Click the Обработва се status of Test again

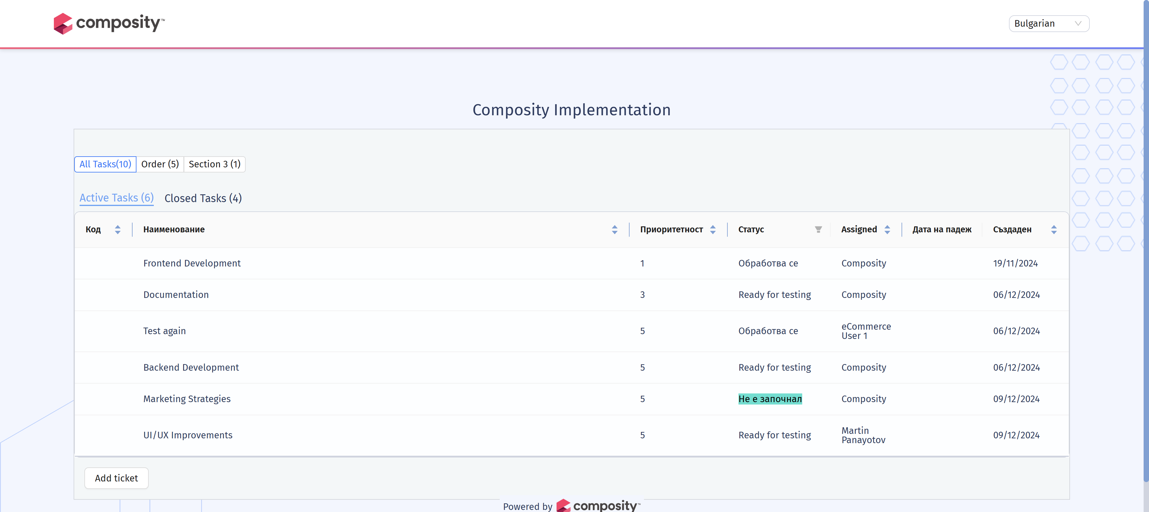768,331
